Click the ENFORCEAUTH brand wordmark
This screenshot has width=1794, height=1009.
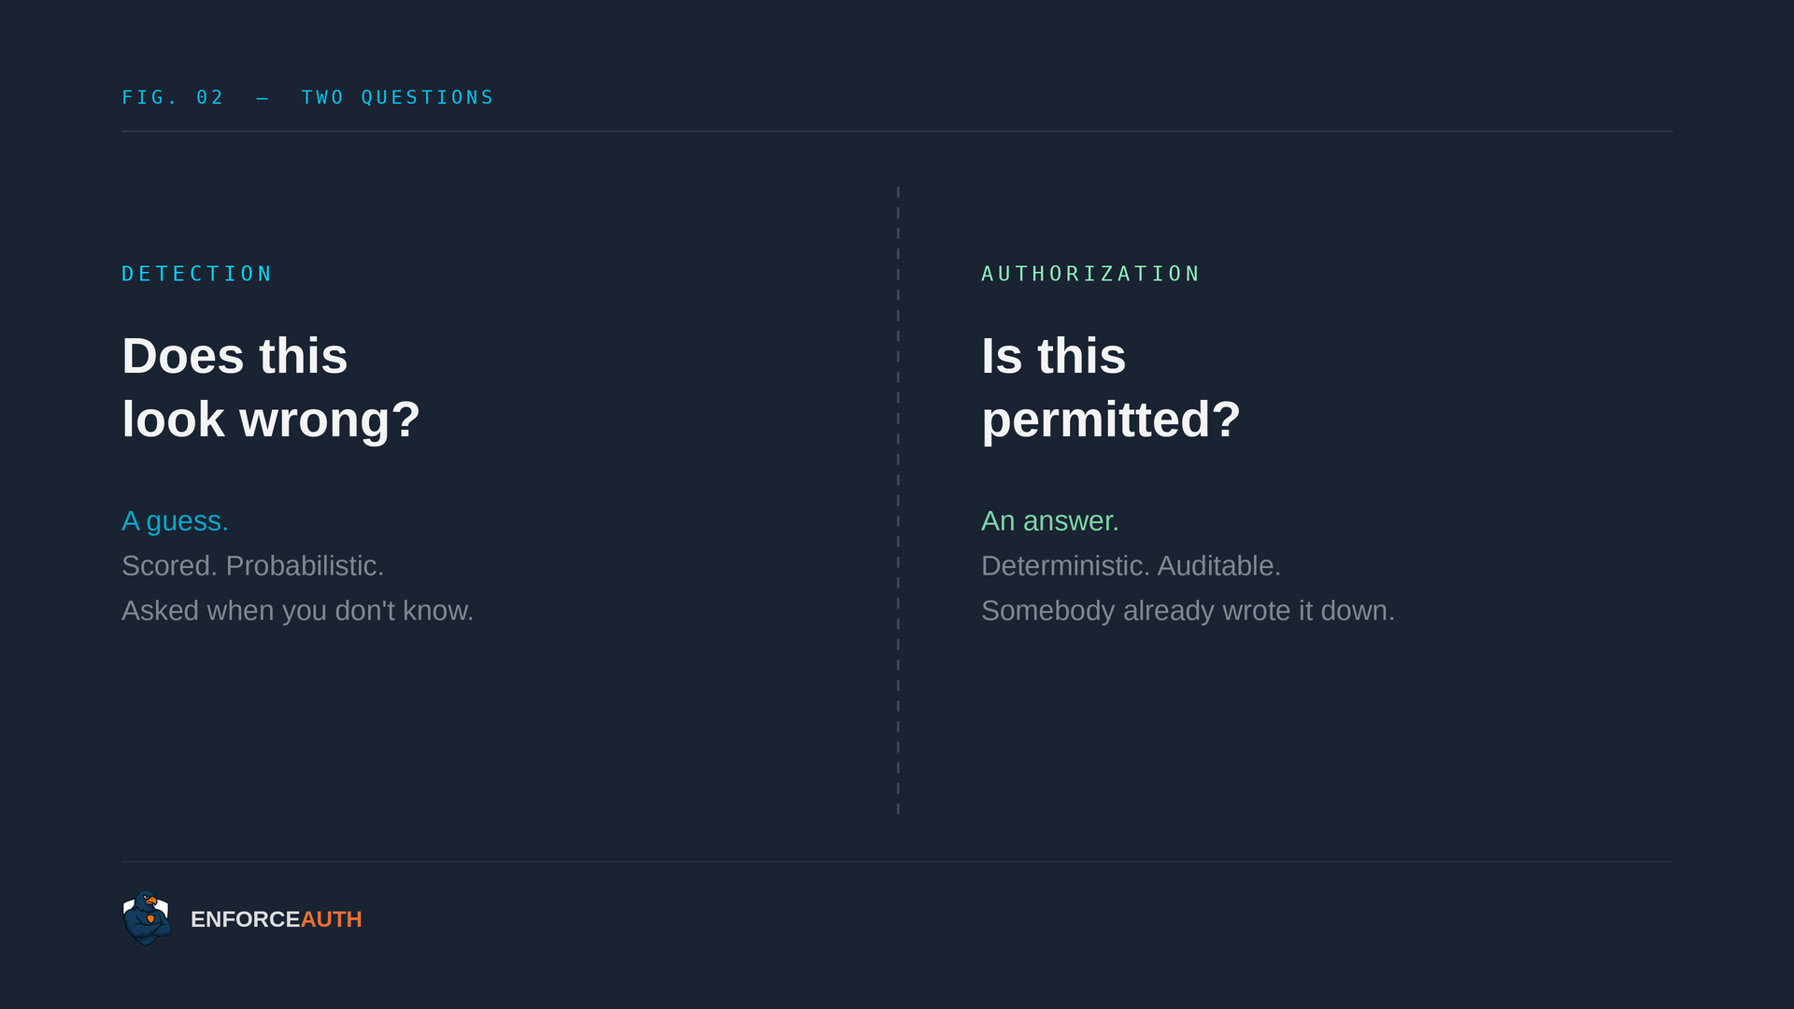tap(276, 919)
